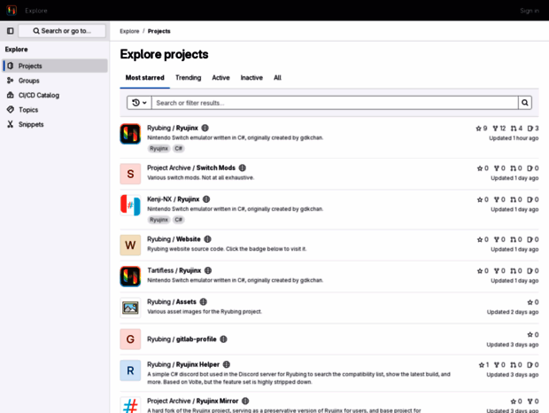Click the C# topic tag under Ryubing / Ryujinx
Image resolution: width=549 pixels, height=413 pixels.
(179, 149)
